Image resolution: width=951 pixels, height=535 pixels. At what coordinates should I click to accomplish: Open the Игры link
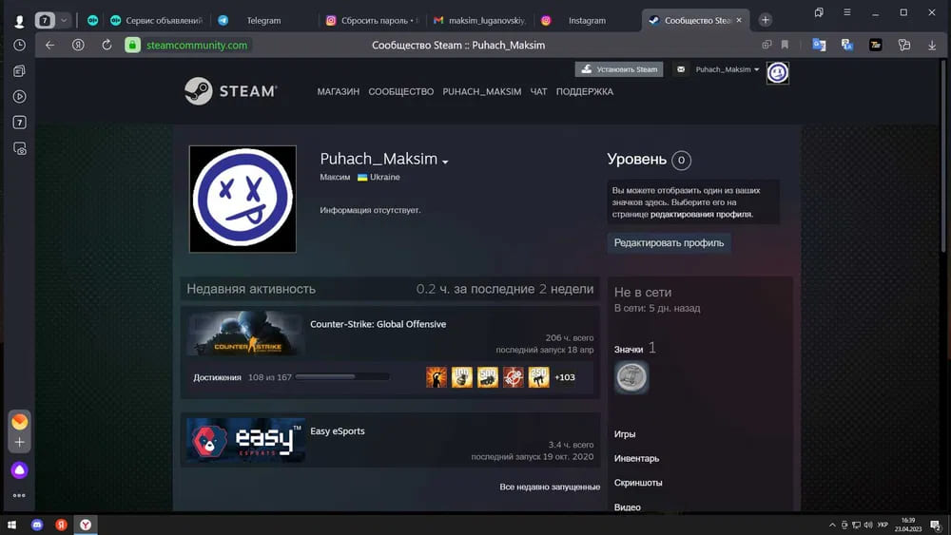point(625,434)
